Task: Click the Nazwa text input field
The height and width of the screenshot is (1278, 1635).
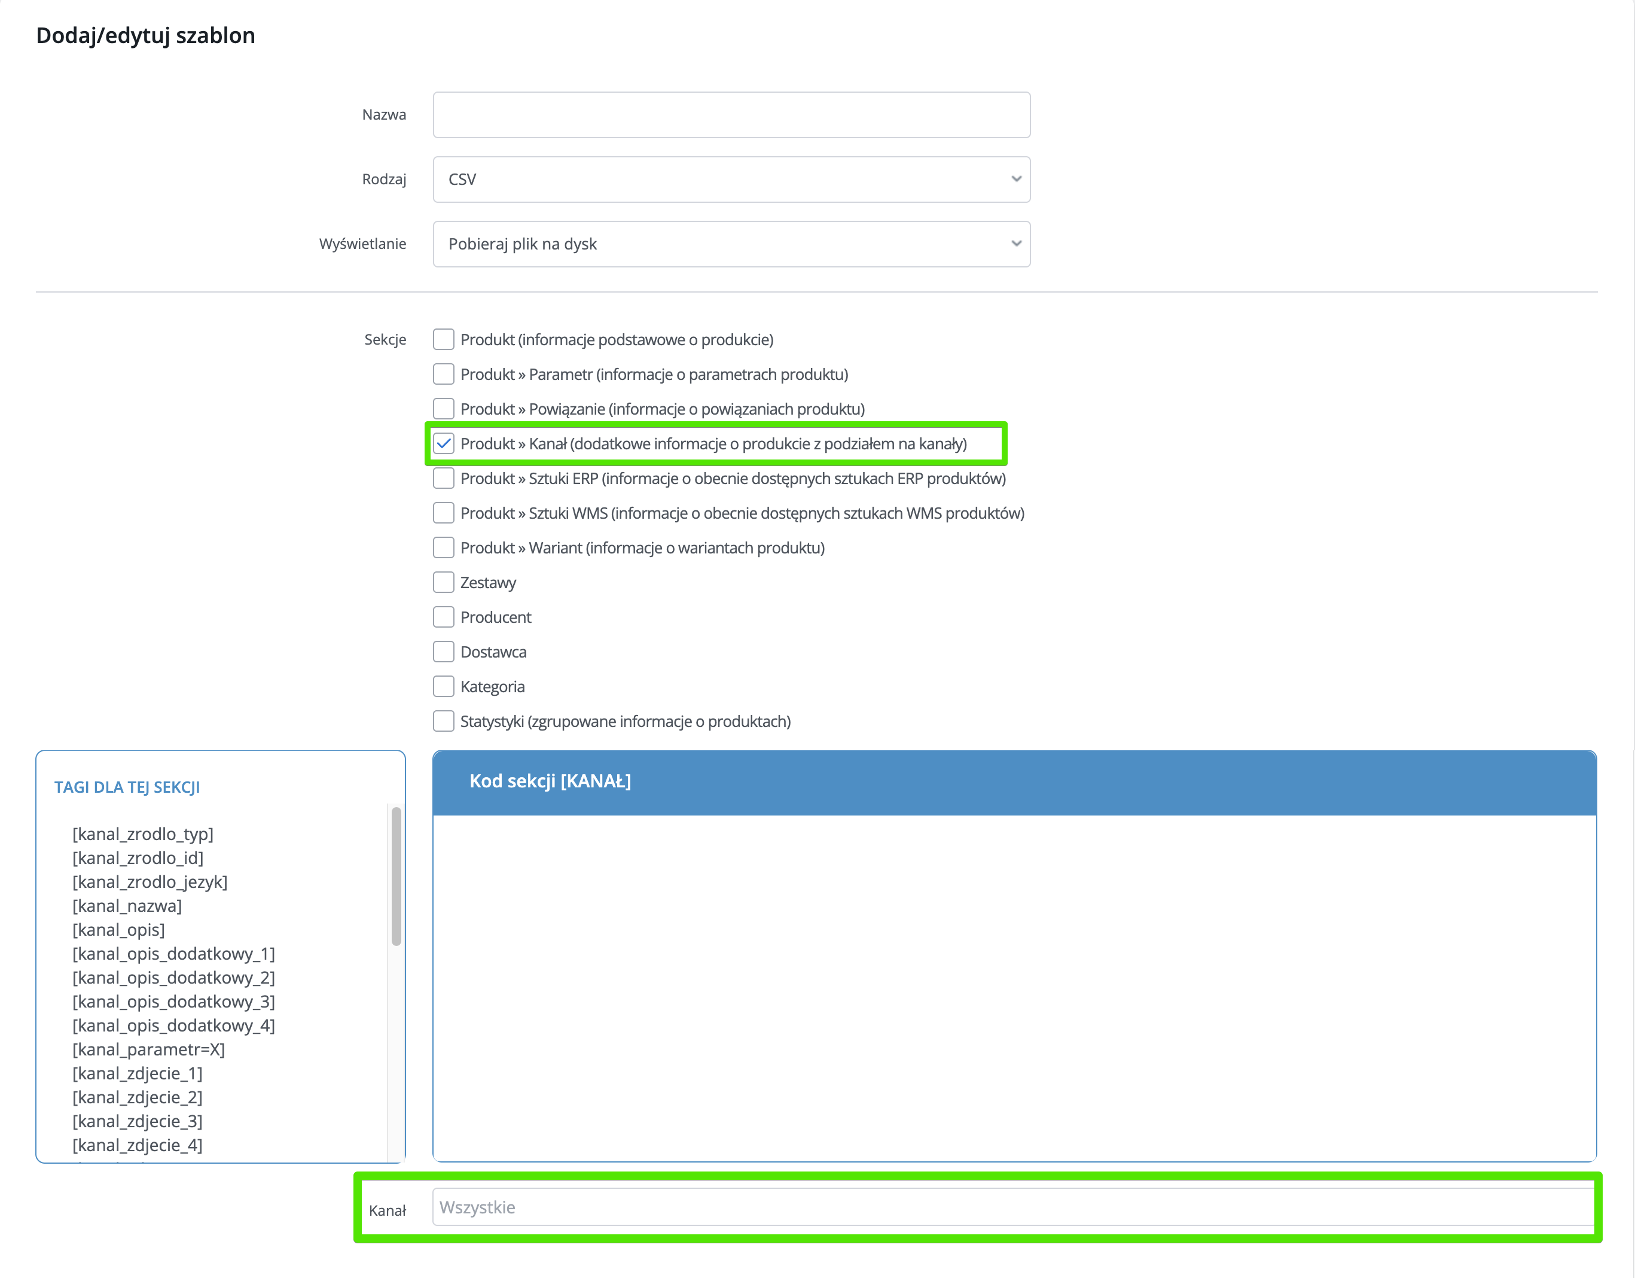Action: click(x=731, y=115)
